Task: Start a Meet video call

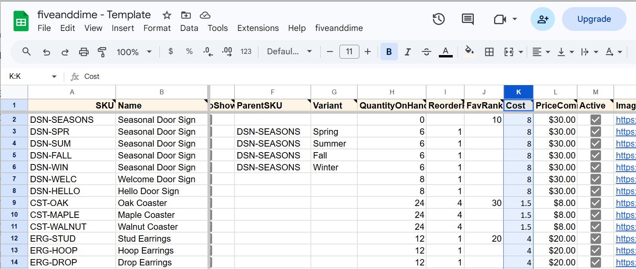Action: [x=500, y=19]
